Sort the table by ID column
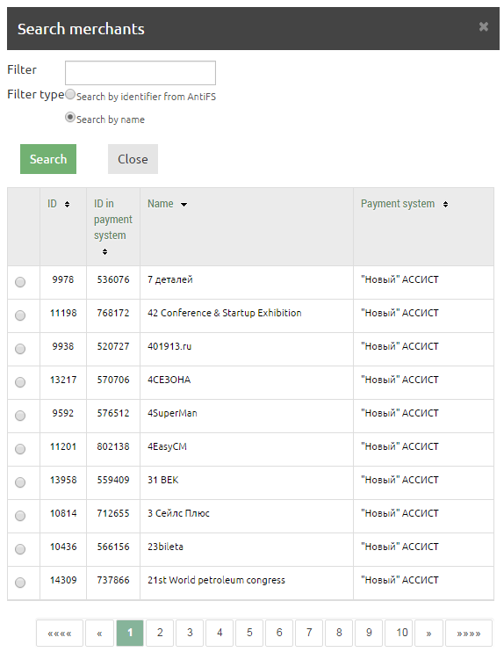Screen dimensions: 504x652 tap(67, 204)
